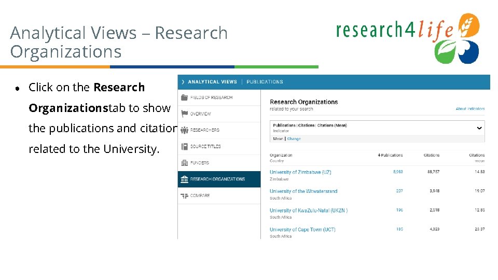Select the Researchers menu item
This screenshot has height=280, width=498.
(x=219, y=130)
